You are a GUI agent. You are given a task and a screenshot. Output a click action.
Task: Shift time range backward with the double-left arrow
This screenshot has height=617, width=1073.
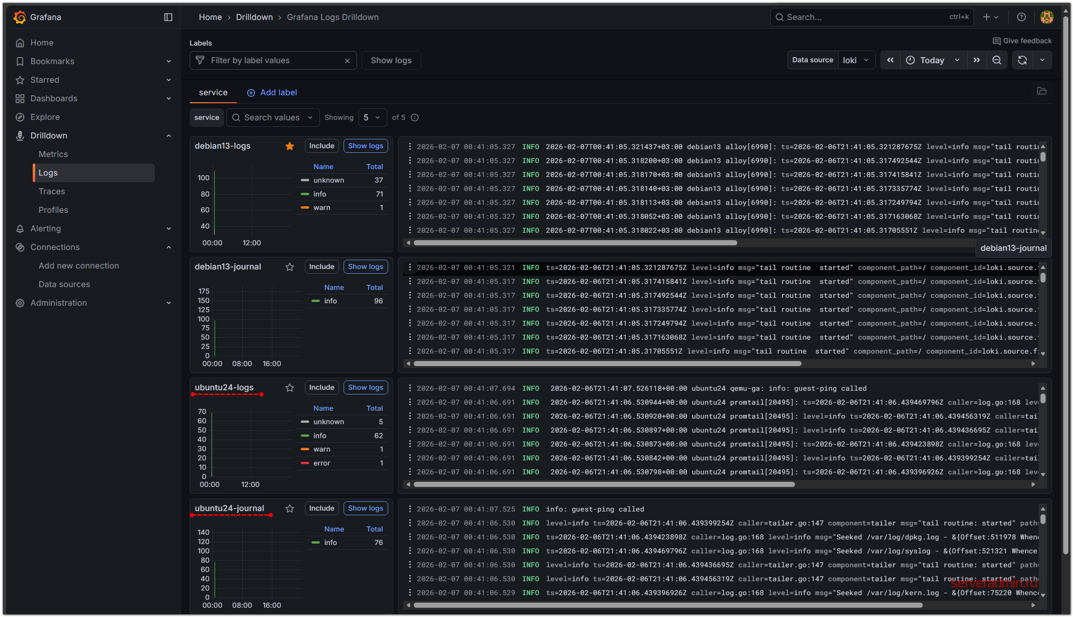pyautogui.click(x=890, y=60)
